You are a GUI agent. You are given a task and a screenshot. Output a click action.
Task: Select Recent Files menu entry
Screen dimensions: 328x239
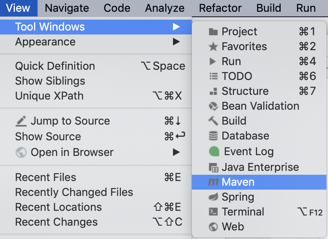coord(46,177)
